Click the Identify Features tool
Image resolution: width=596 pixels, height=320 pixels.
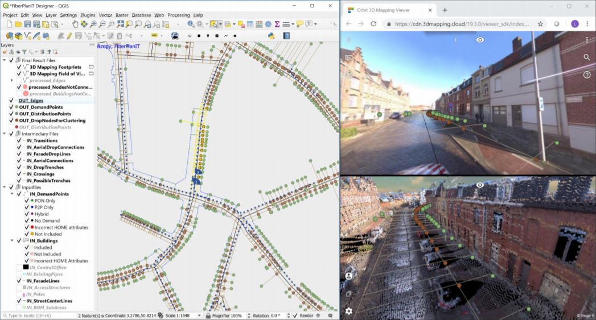click(x=191, y=24)
